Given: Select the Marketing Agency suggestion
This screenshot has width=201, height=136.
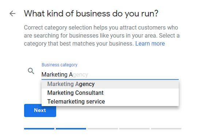Looking at the screenshot, I should pyautogui.click(x=110, y=84).
